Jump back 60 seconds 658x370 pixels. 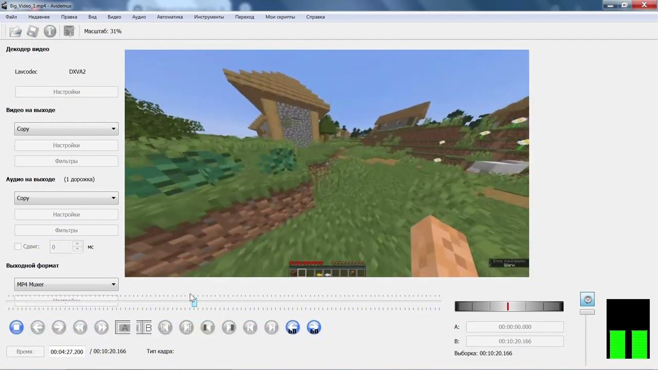pos(293,327)
